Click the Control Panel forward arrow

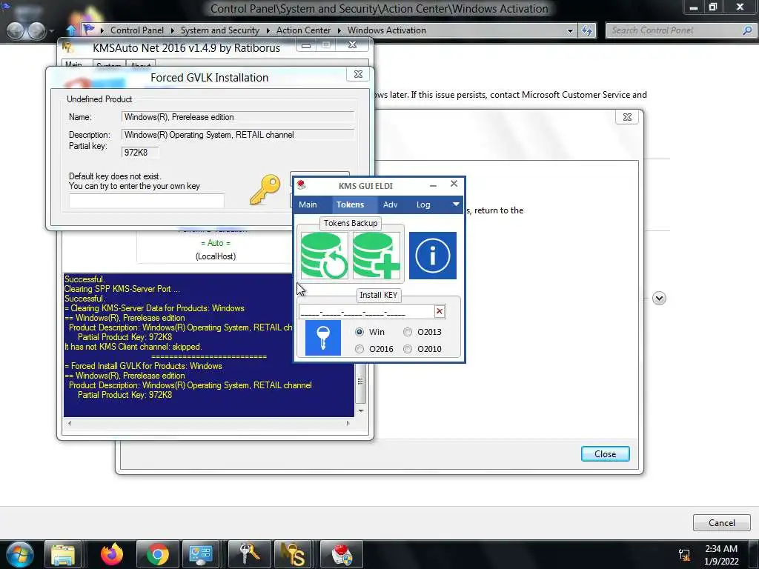point(37,30)
